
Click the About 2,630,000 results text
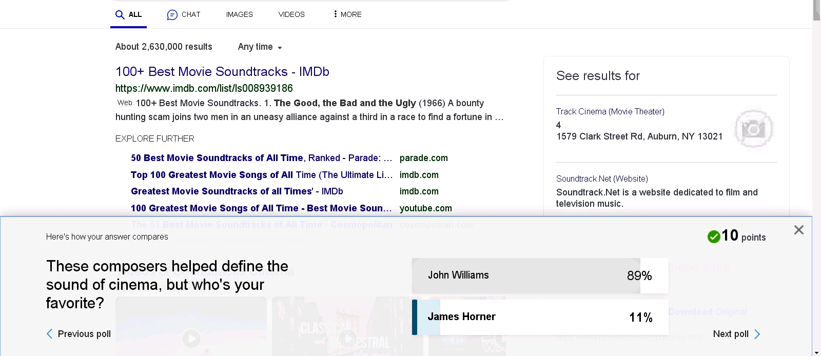(164, 47)
